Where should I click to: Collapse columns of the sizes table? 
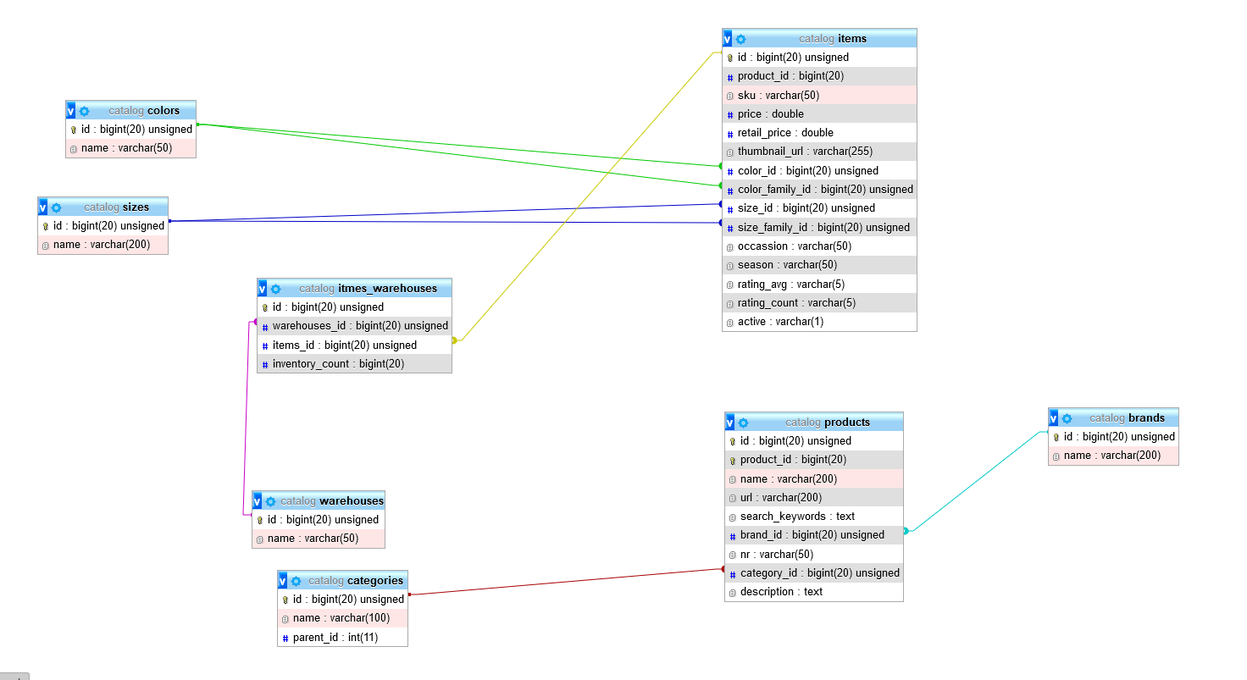click(43, 207)
